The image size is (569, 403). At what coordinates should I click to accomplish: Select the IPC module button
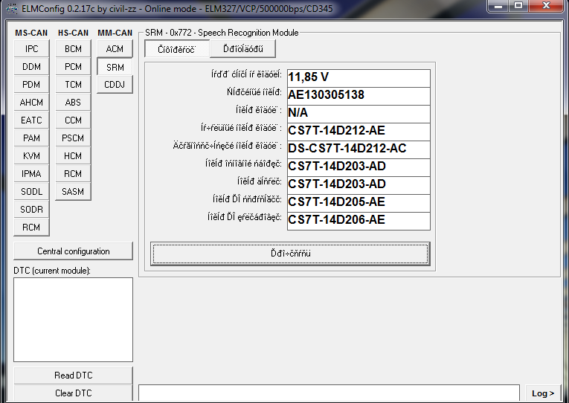pyautogui.click(x=31, y=49)
